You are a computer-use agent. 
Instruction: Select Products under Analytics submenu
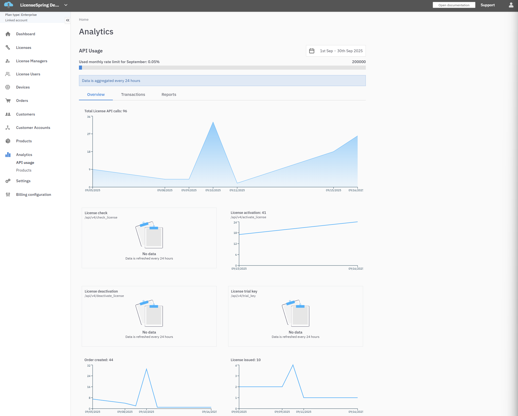click(x=24, y=170)
